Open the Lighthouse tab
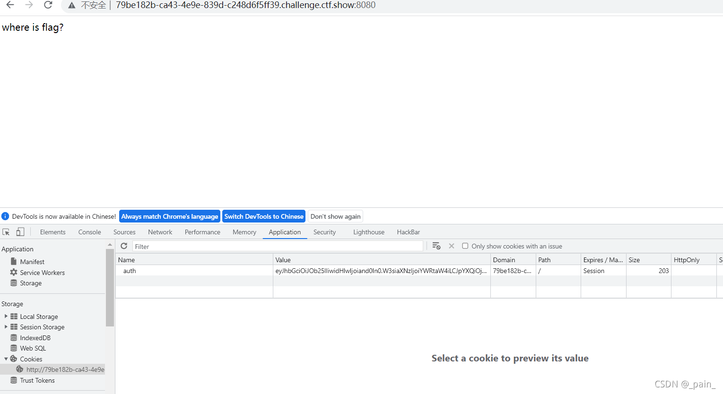 coord(369,232)
